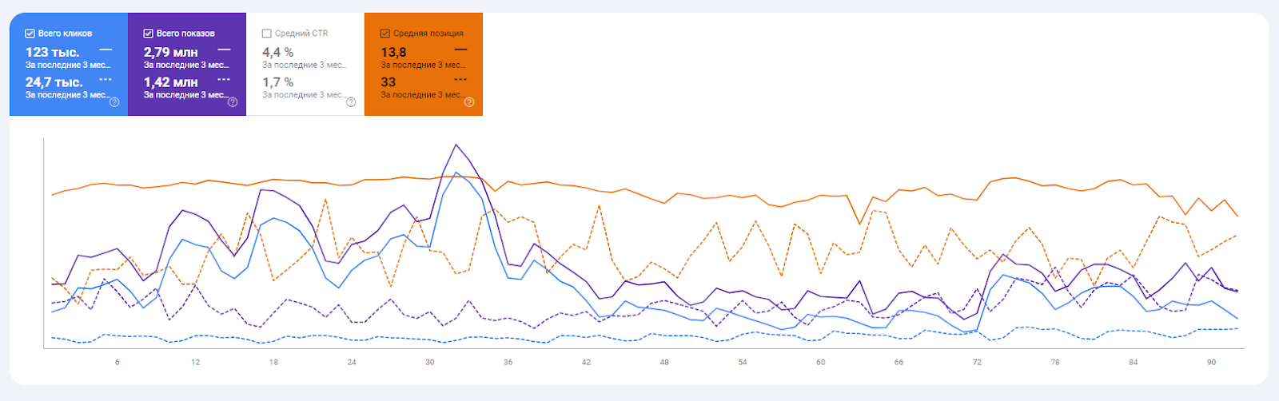Click day 36 on chart x-axis
The image size is (1279, 401).
(x=508, y=363)
